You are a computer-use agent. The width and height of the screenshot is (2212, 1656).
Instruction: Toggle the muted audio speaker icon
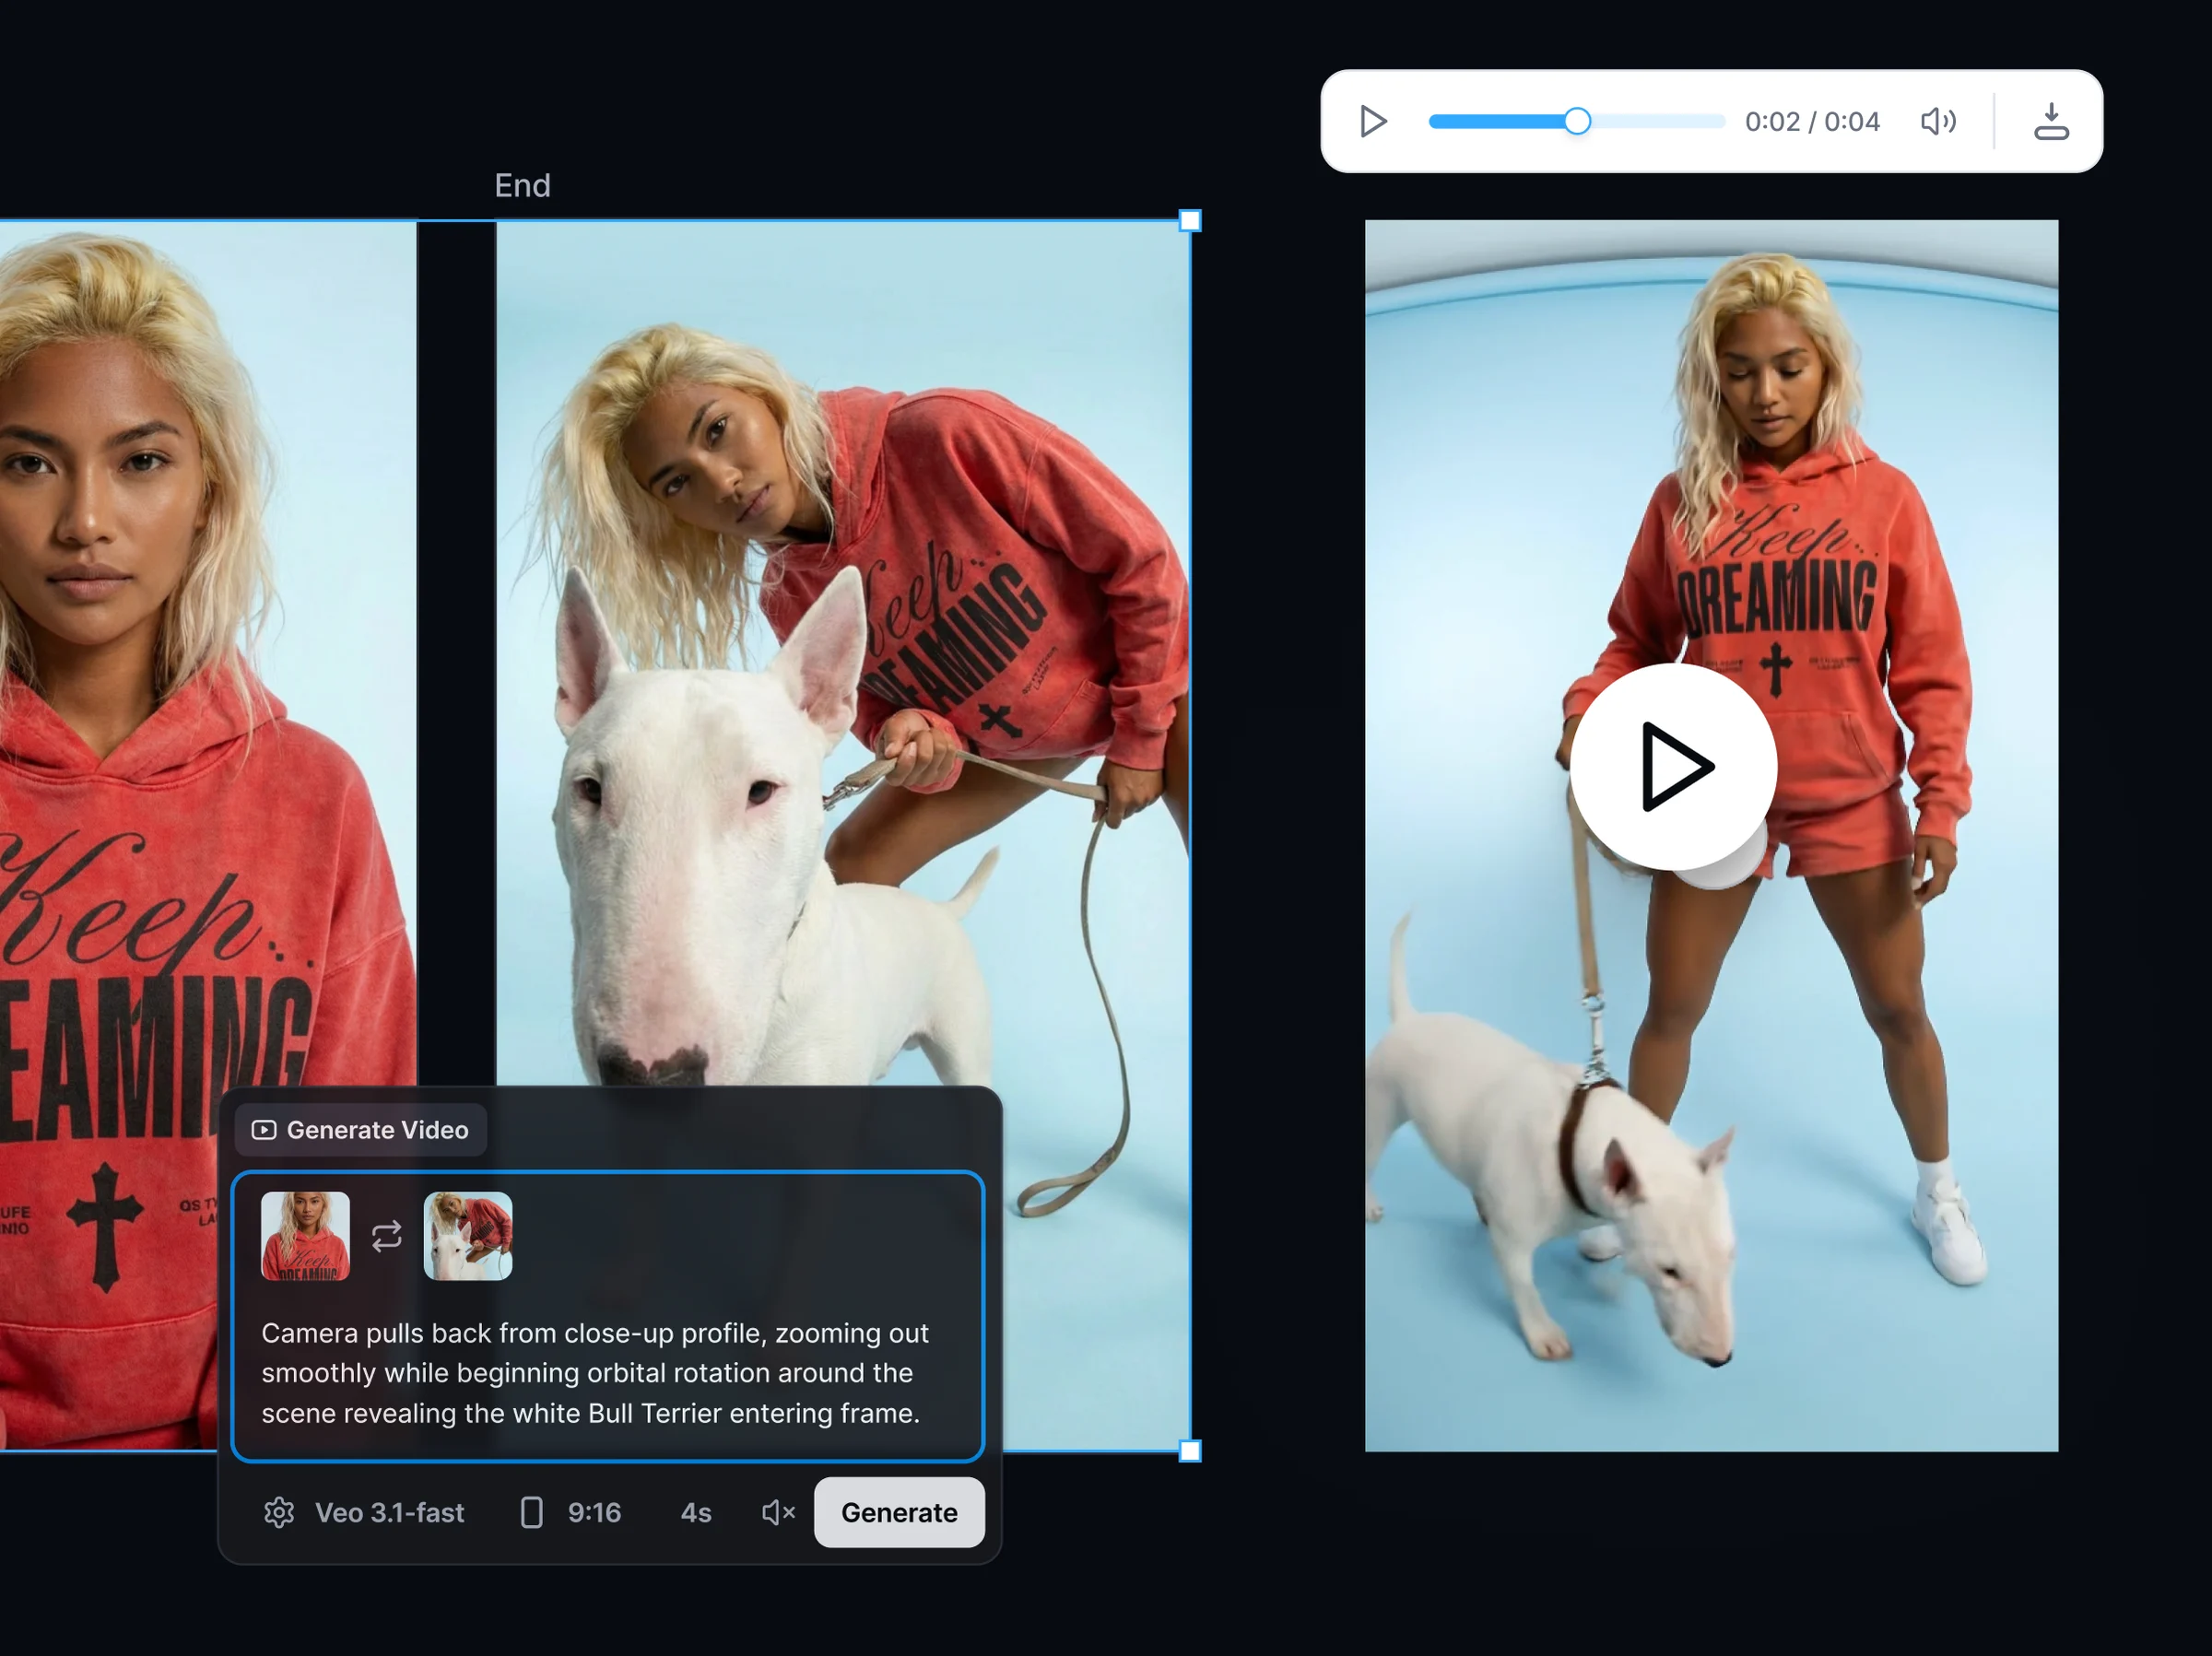click(777, 1512)
